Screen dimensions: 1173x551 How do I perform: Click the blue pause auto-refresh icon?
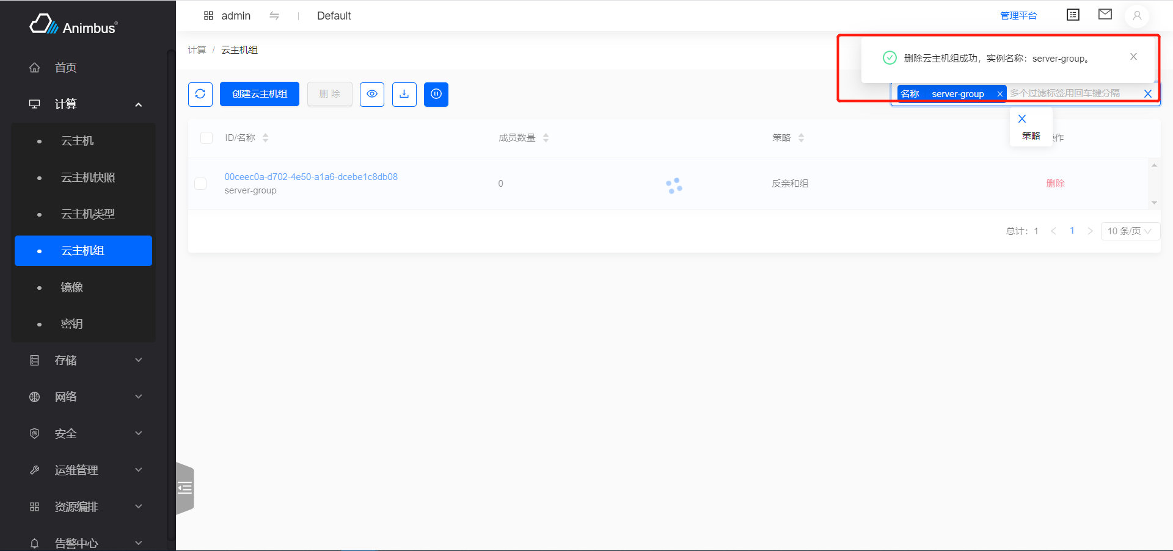[x=436, y=94]
